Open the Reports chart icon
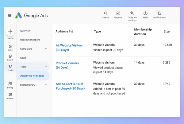This screenshot has height=124, width=184. 118,14
